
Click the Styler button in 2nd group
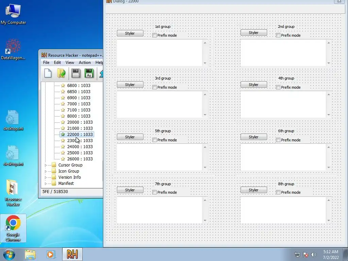[x=254, y=33]
